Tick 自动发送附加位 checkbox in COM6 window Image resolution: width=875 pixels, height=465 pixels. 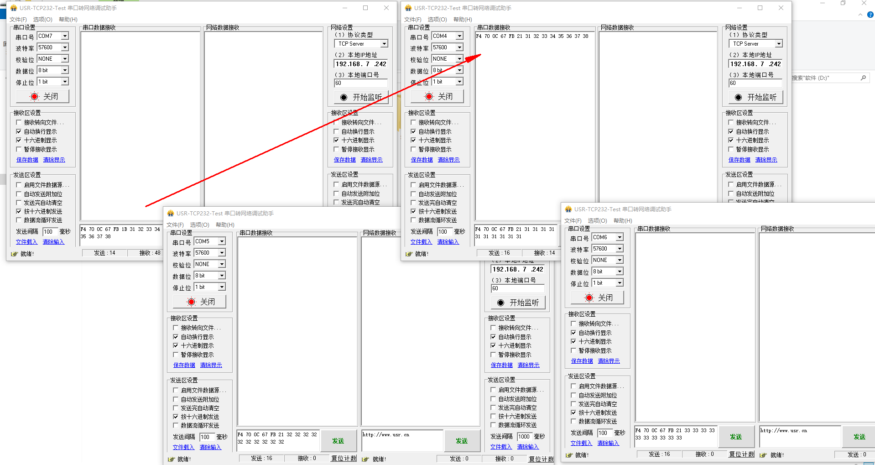(x=574, y=395)
